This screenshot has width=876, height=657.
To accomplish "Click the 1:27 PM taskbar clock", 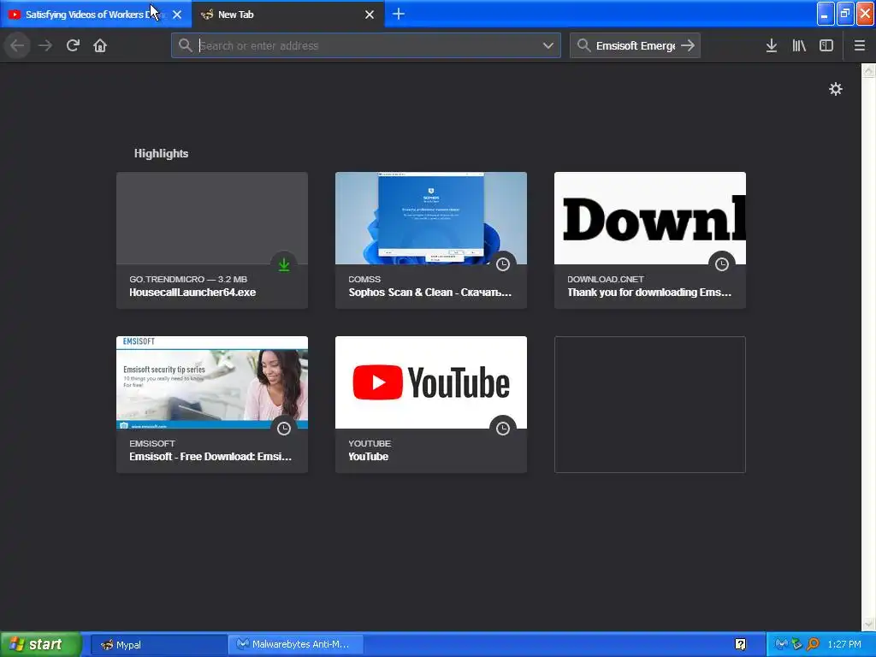I will 844,645.
